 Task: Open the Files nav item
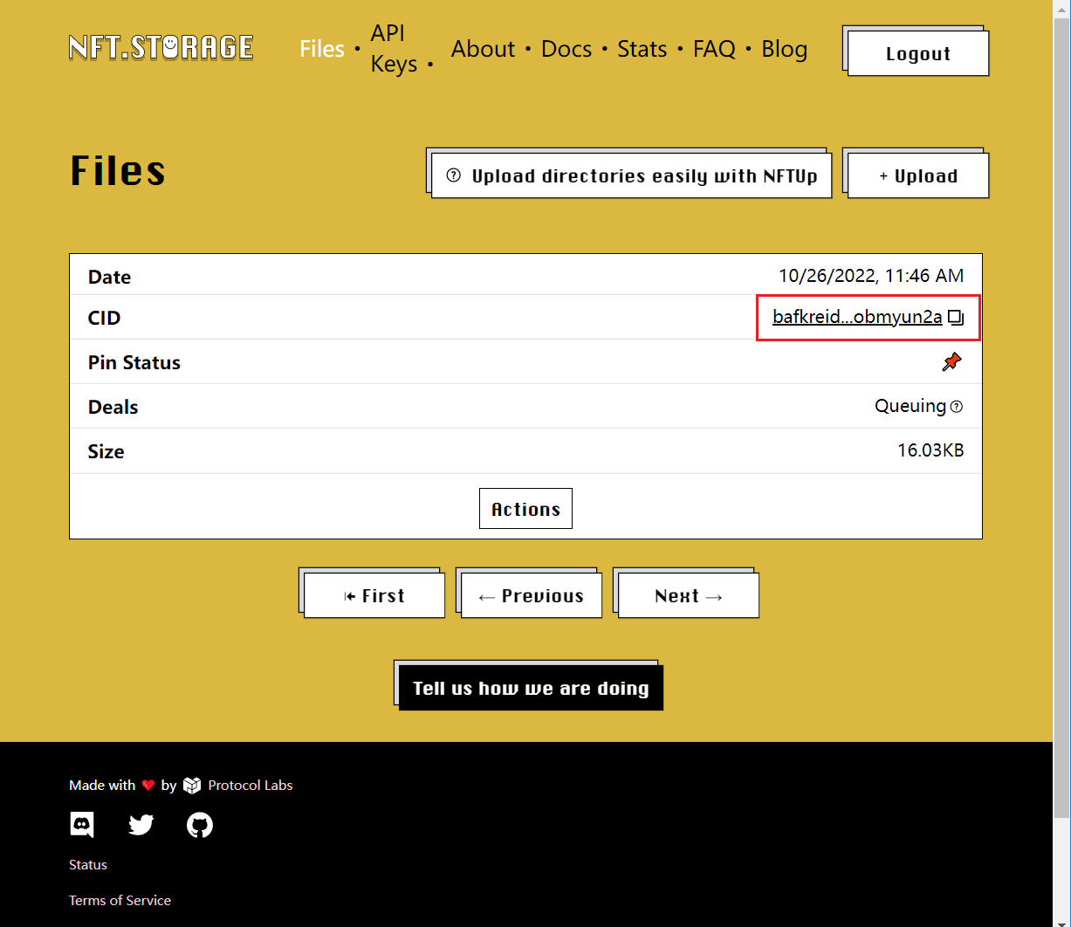coord(322,49)
